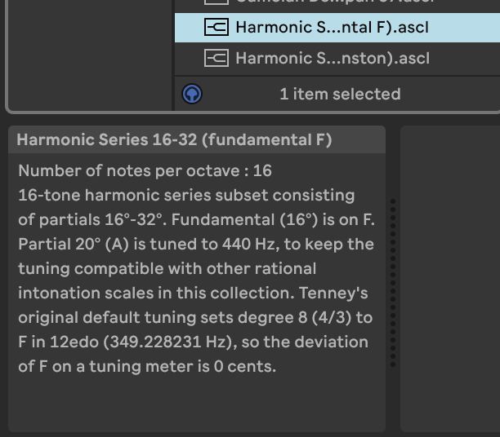
Task: Click 'Tenney's' in the description text
Action: click(x=333, y=294)
